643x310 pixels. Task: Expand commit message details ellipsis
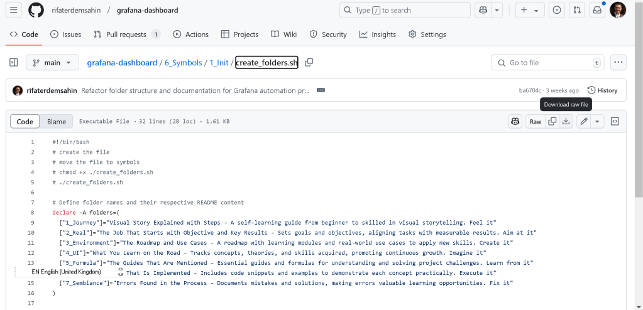[321, 90]
